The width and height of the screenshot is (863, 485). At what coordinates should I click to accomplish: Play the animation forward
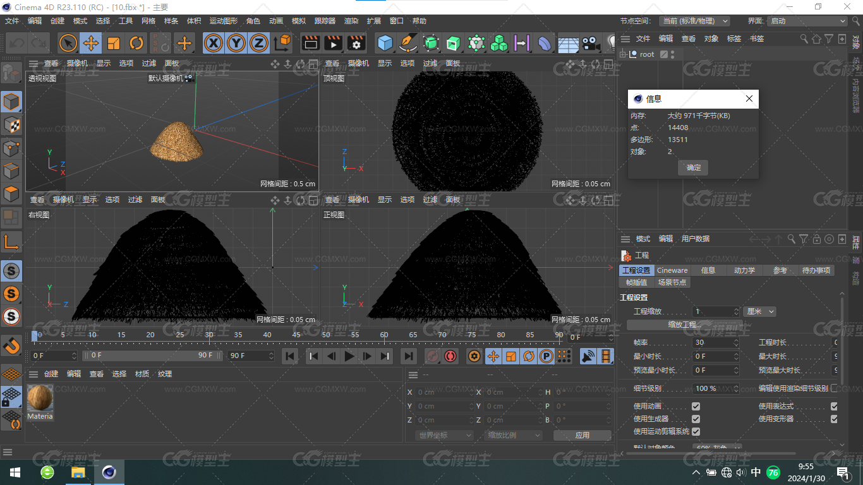(x=349, y=356)
